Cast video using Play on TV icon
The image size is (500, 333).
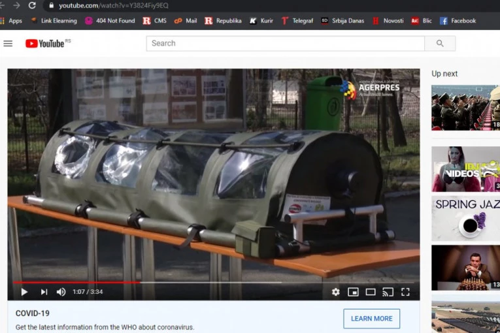coord(388,292)
